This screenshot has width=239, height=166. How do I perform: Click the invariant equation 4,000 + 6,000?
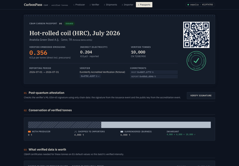click(181, 135)
